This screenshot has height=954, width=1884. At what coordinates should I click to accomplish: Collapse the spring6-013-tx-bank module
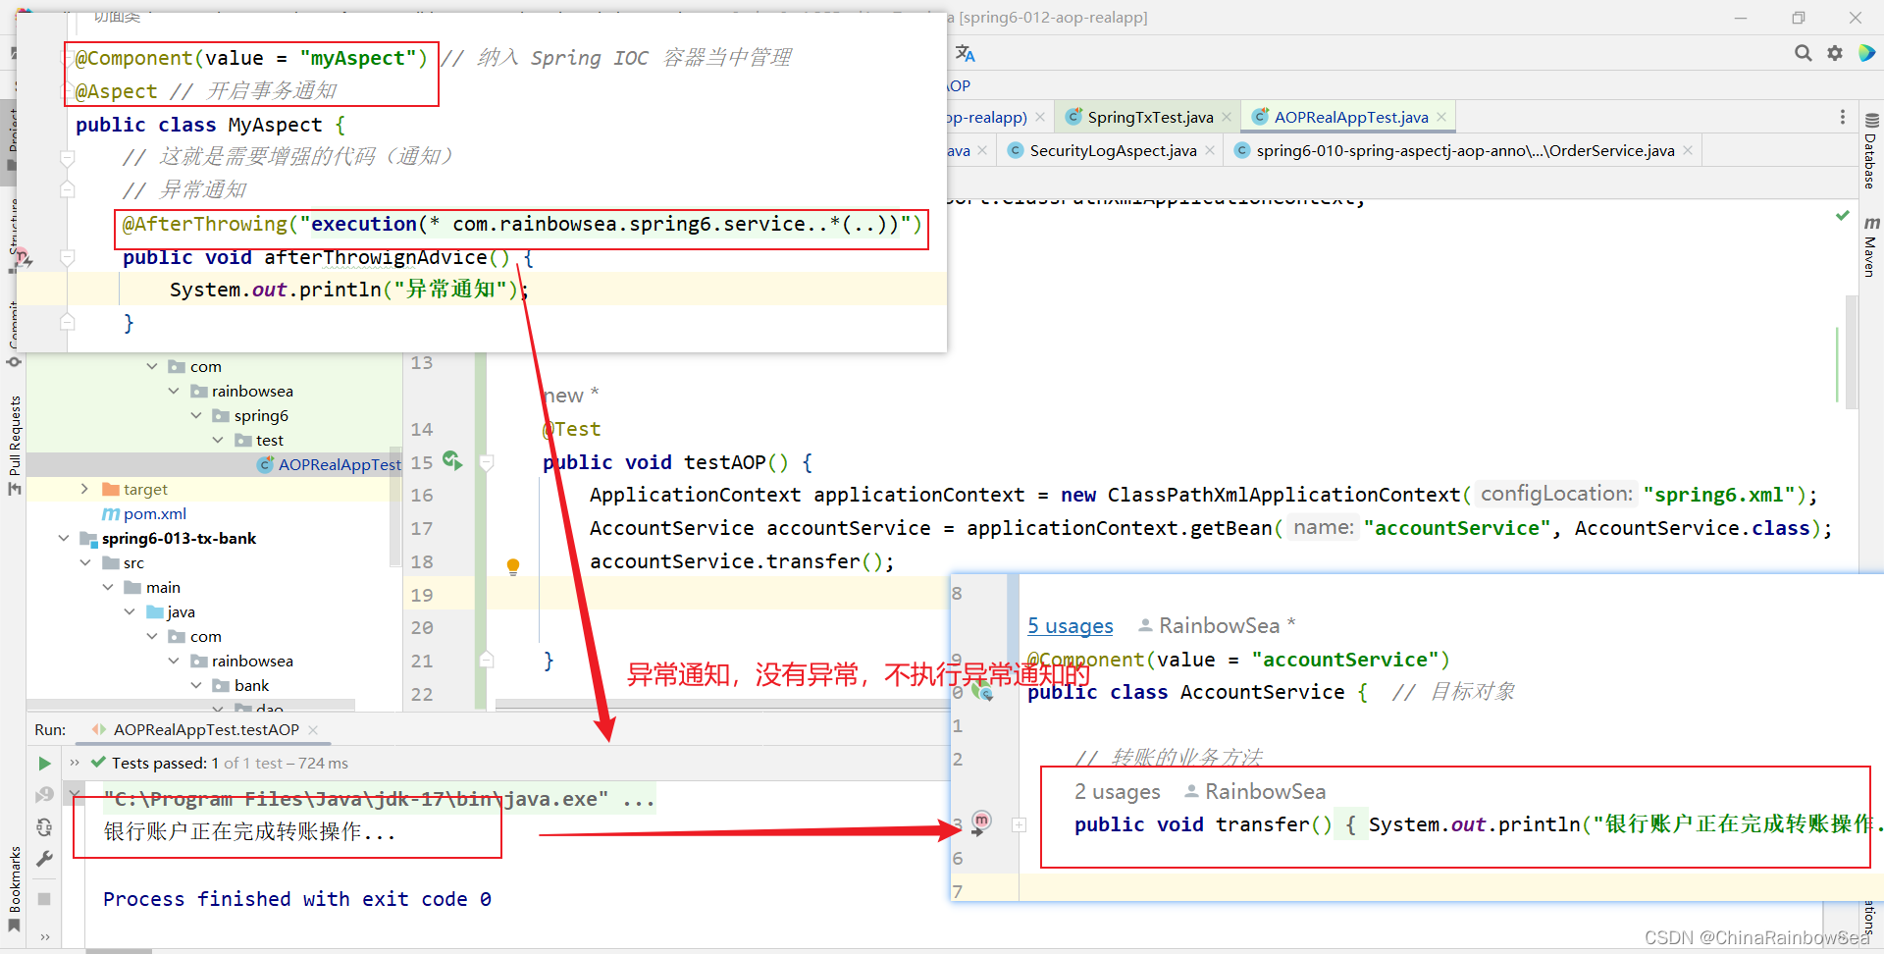tap(64, 538)
